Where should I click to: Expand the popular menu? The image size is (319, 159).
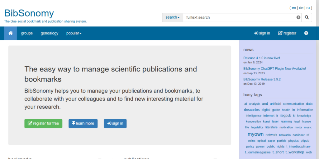(x=74, y=33)
